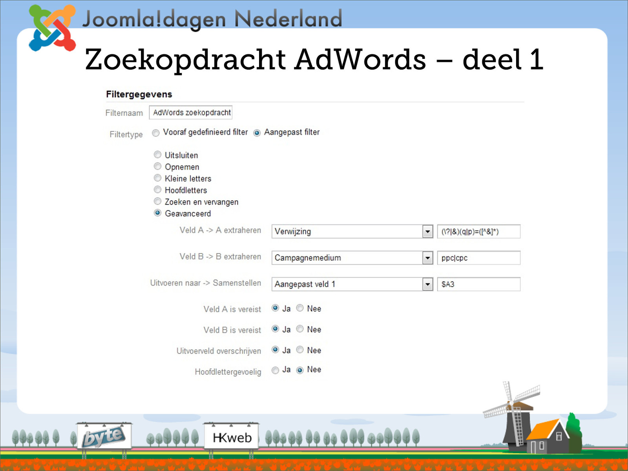This screenshot has width=628, height=471.
Task: Open the Campagnemedium dropdown for Veld B
Action: point(352,258)
